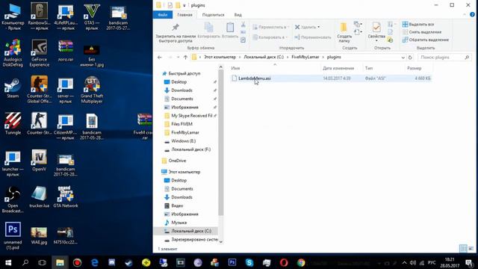Open the Steam desktop shortcut
This screenshot has height=269, width=478.
(13, 88)
